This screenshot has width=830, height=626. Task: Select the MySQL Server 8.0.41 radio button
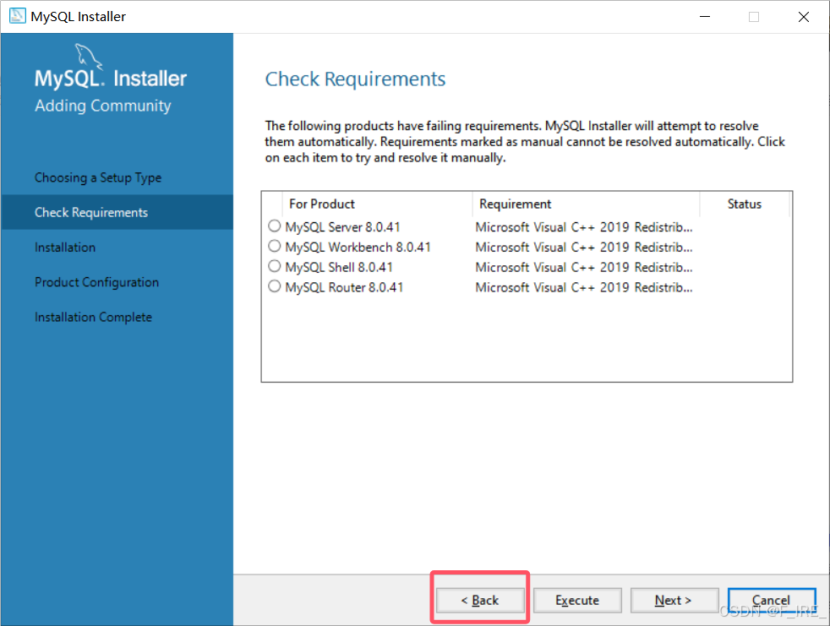click(x=274, y=226)
